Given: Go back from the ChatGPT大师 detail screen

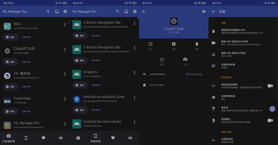Looking at the screenshot, I should 144,11.
